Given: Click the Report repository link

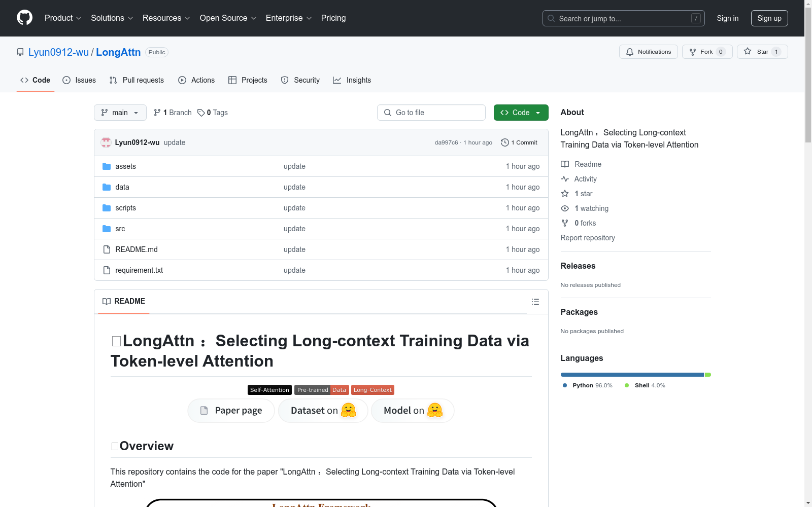Looking at the screenshot, I should tap(588, 238).
